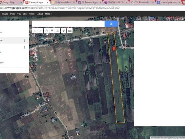Switch to the Calumpit lupa browser tab
The width and height of the screenshot is (185, 139).
point(37,2)
